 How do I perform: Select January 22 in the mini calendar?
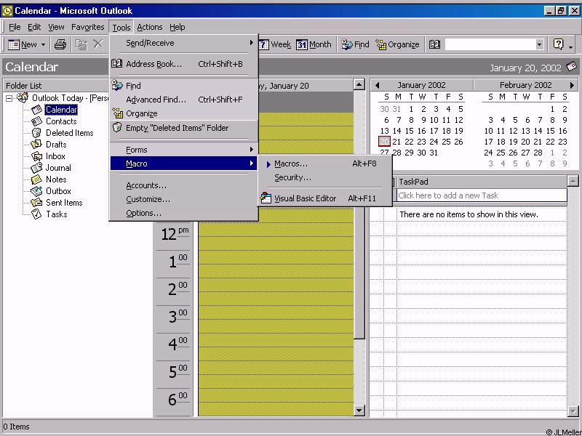pyautogui.click(x=410, y=142)
